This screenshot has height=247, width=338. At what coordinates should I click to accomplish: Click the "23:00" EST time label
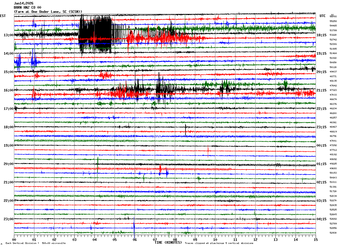8,219
